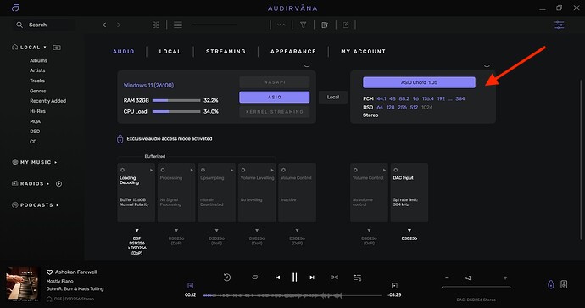Pause the current track
Screen dimensions: 585x308
pyautogui.click(x=295, y=277)
